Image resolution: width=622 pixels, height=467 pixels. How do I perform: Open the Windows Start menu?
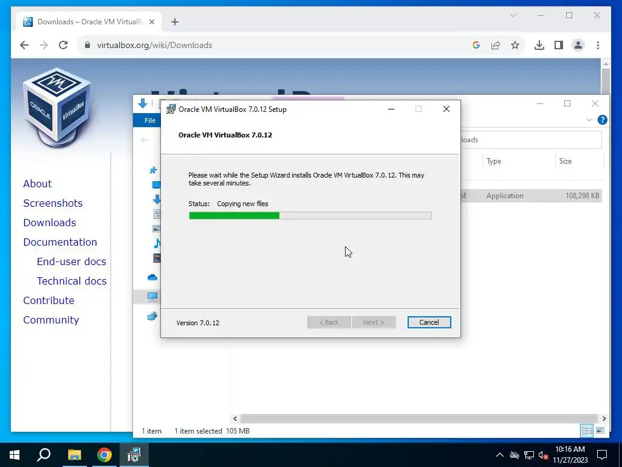click(15, 455)
